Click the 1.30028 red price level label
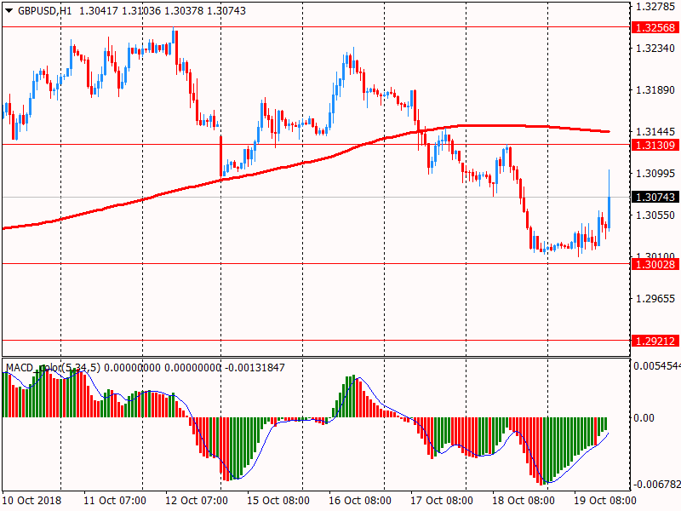This screenshot has width=681, height=511. [655, 264]
